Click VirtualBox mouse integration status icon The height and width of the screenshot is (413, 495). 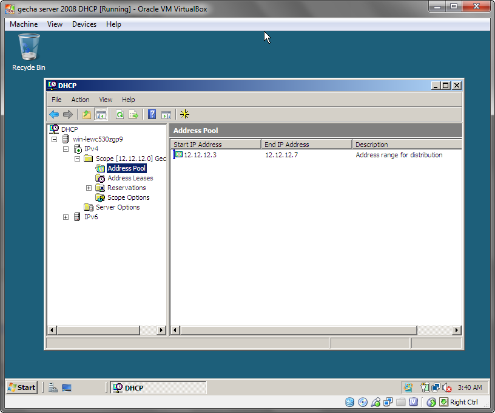[431, 402]
